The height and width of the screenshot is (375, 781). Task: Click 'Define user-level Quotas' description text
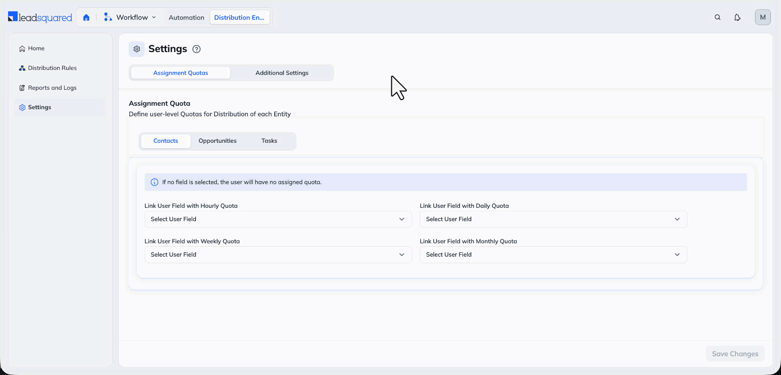click(210, 114)
